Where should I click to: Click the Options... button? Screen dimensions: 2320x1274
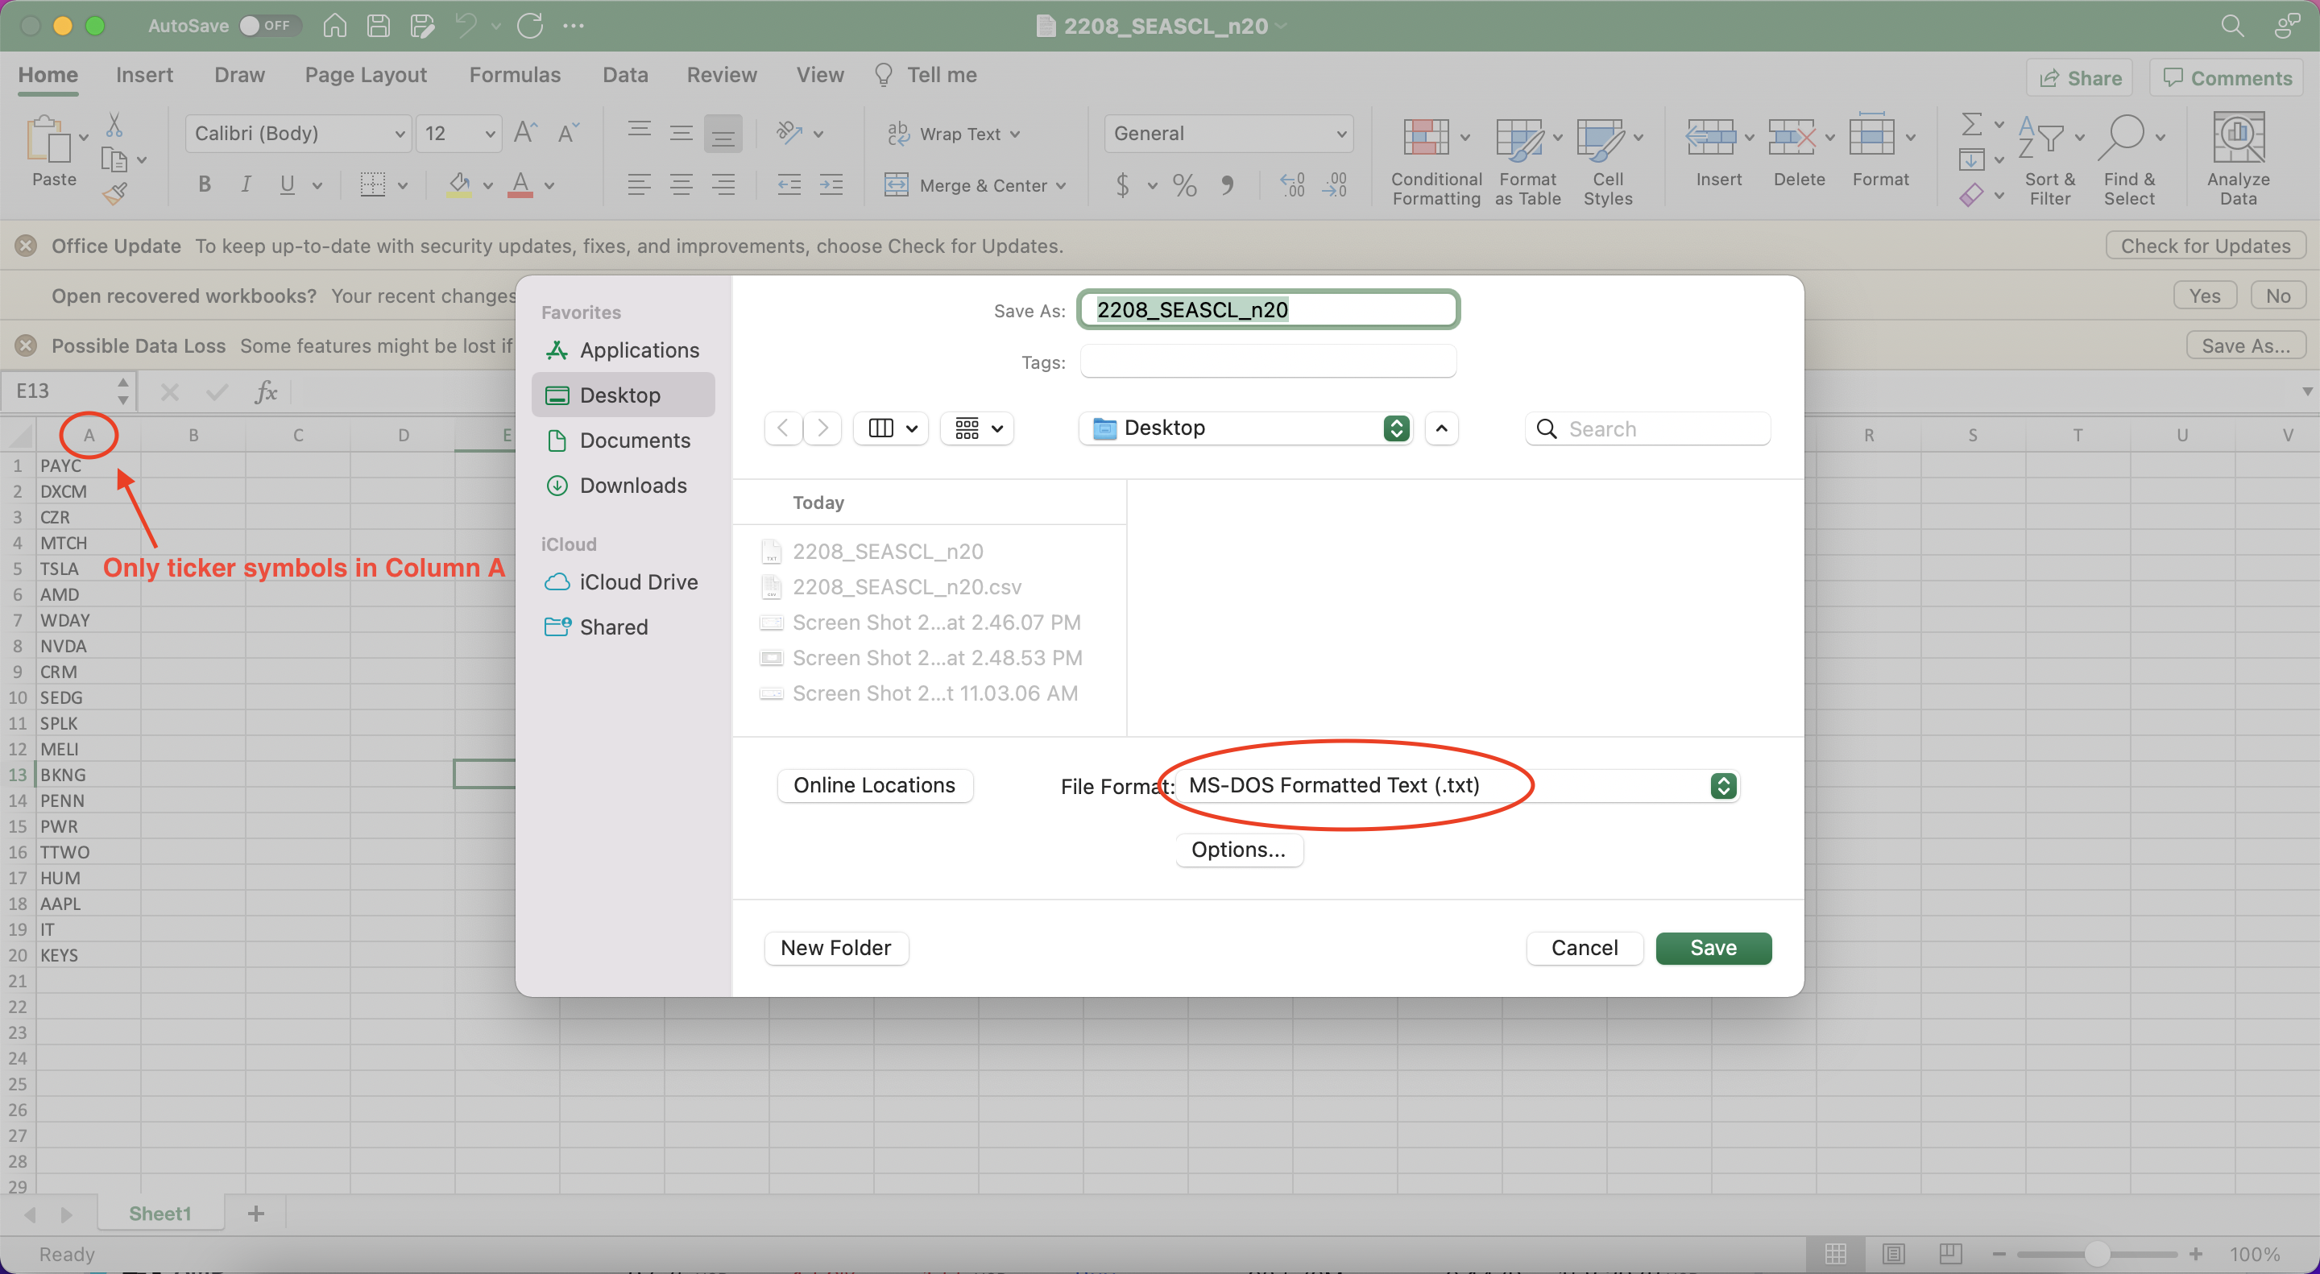pyautogui.click(x=1237, y=850)
